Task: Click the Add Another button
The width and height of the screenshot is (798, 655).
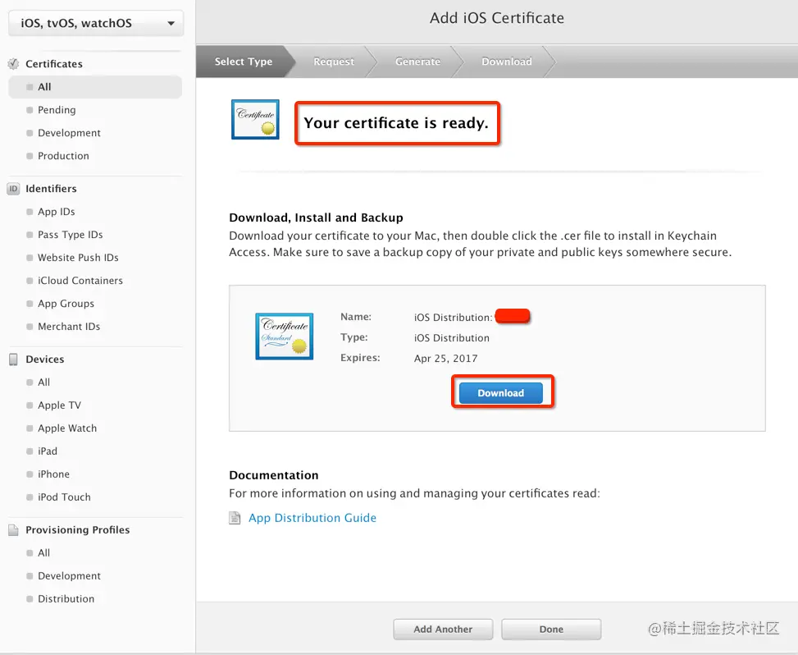Action: [x=443, y=630]
